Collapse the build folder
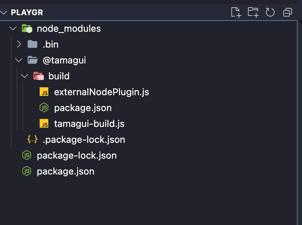This screenshot has height=225, width=302. pos(25,76)
